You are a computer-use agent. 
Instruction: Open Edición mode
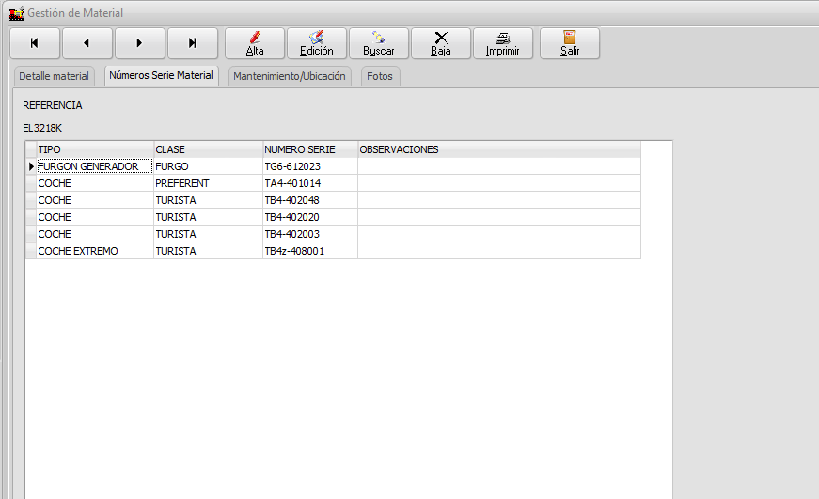pyautogui.click(x=317, y=43)
